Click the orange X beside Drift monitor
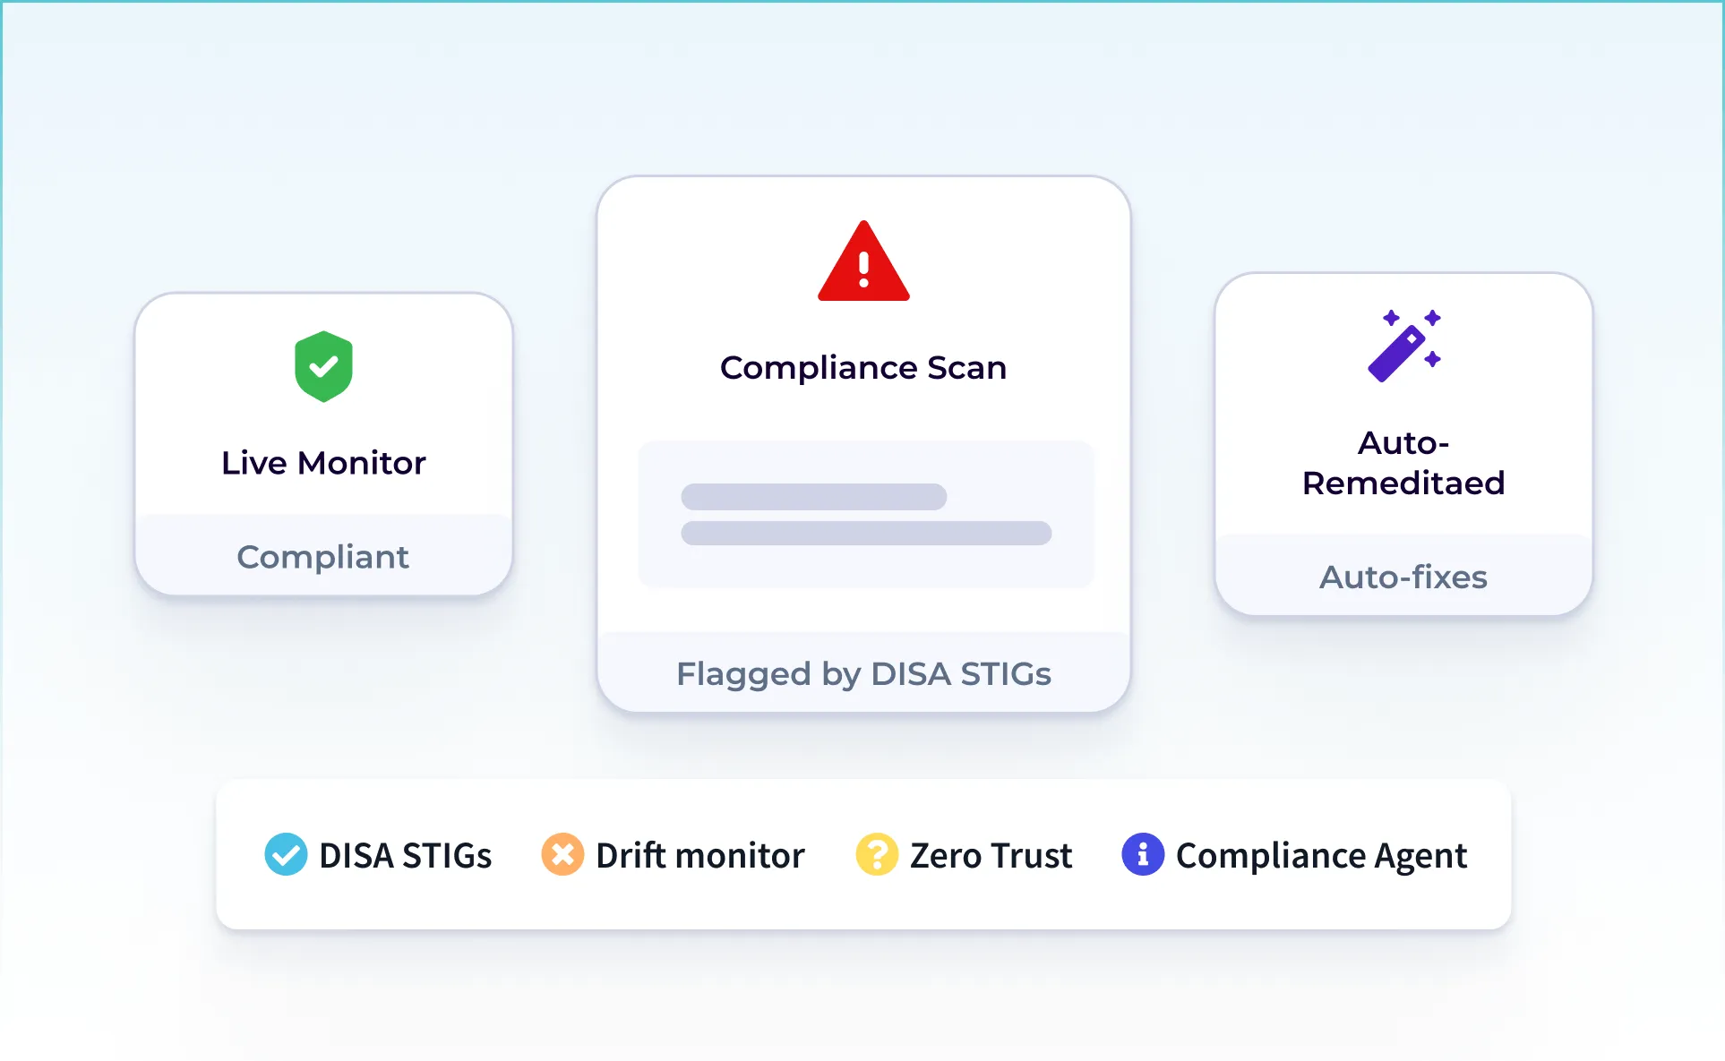 (x=562, y=854)
